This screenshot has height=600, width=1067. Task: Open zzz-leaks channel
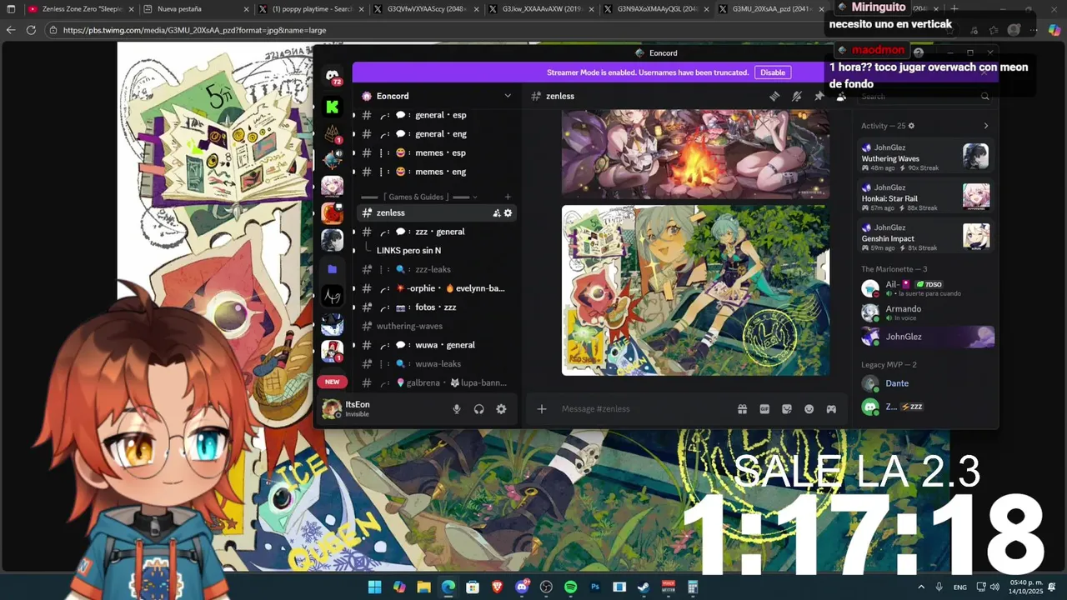[x=437, y=269]
